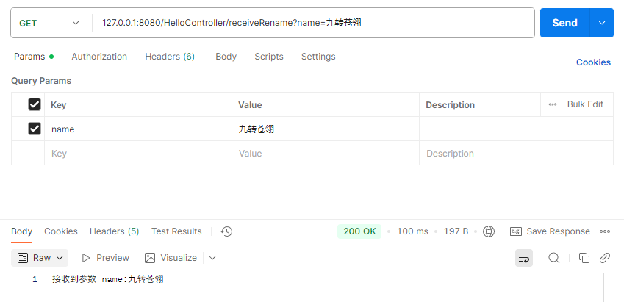Click the link icon beside copy

point(604,258)
